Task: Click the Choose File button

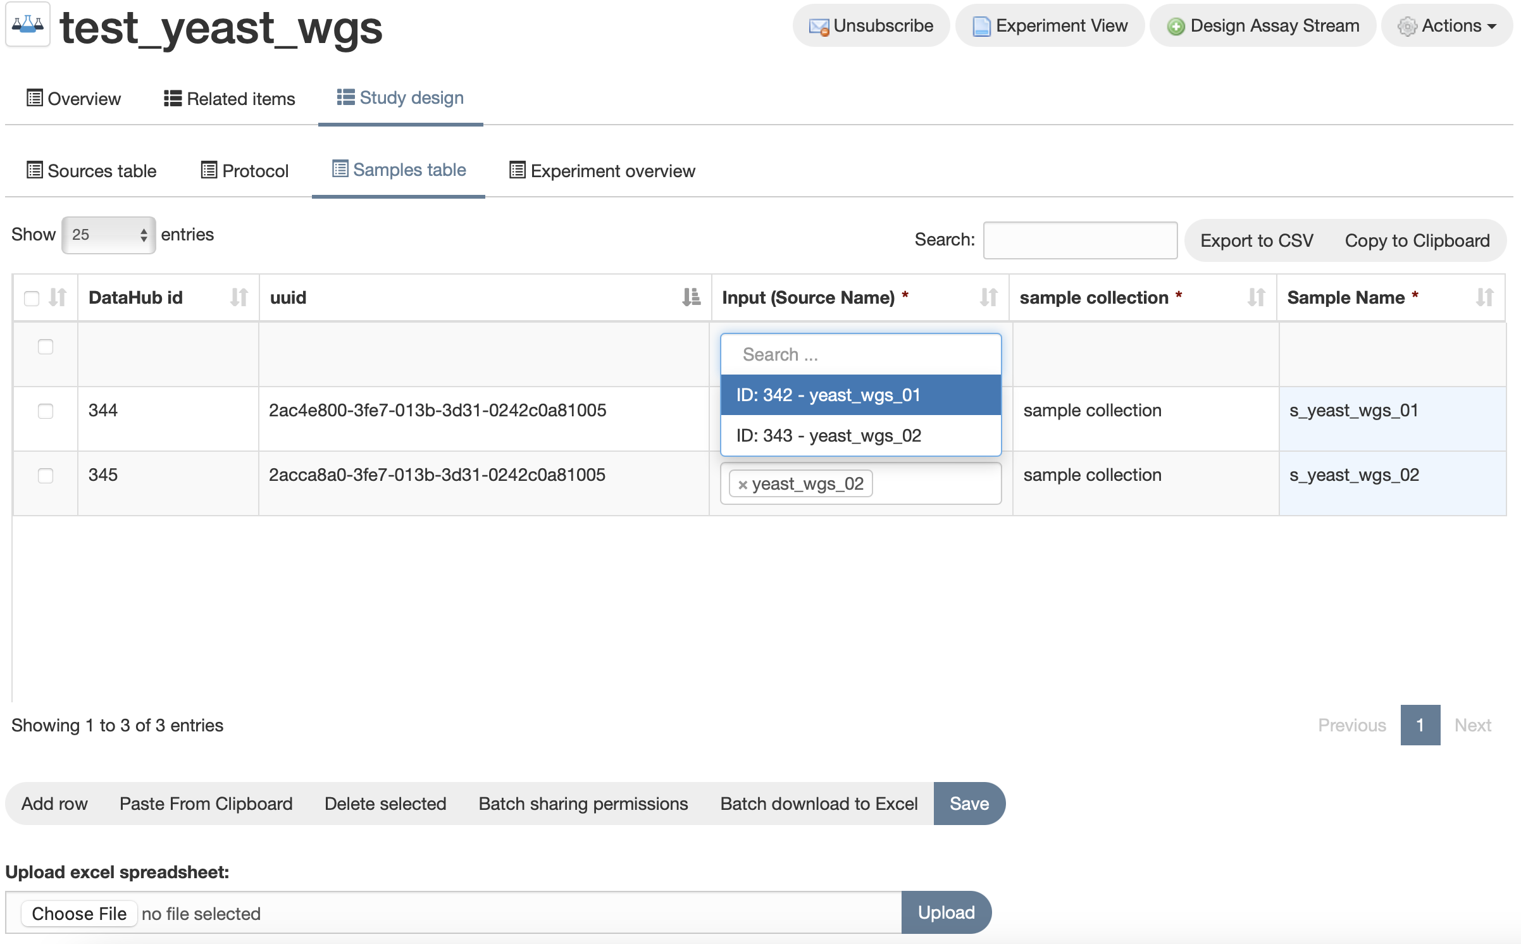Action: point(79,914)
